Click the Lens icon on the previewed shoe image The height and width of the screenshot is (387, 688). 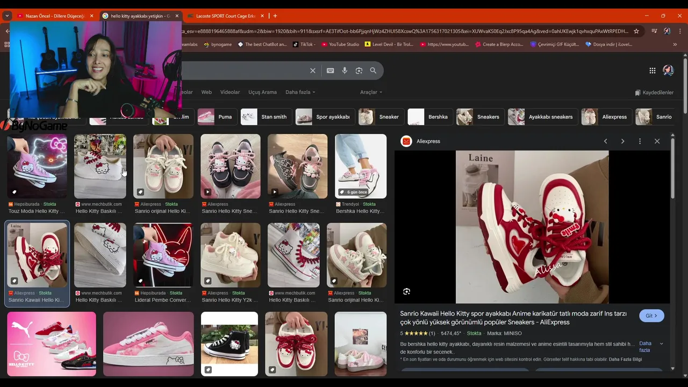click(406, 291)
